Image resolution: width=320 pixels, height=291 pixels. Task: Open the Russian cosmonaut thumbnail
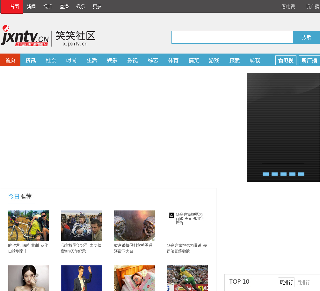click(x=81, y=226)
